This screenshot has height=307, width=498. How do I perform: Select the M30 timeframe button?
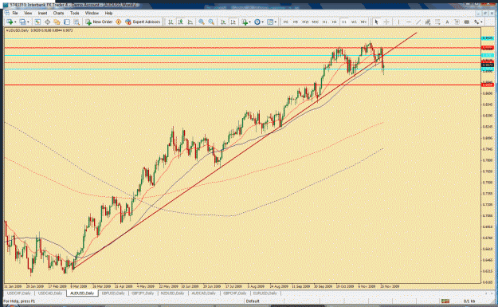(315, 22)
